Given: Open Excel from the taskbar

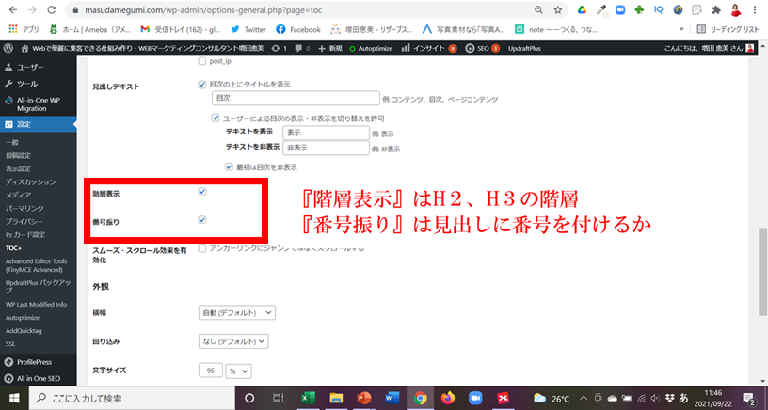Looking at the screenshot, I should click(x=308, y=399).
